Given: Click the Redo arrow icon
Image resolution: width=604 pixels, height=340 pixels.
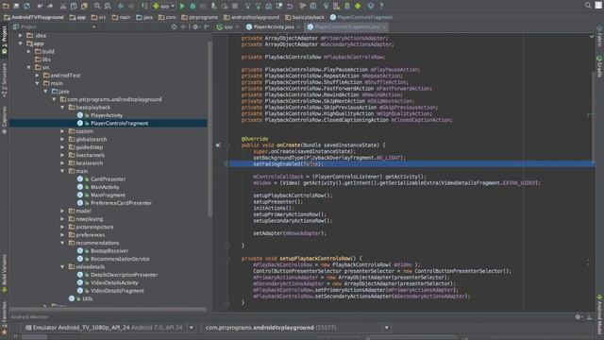Looking at the screenshot, I should [50, 6].
